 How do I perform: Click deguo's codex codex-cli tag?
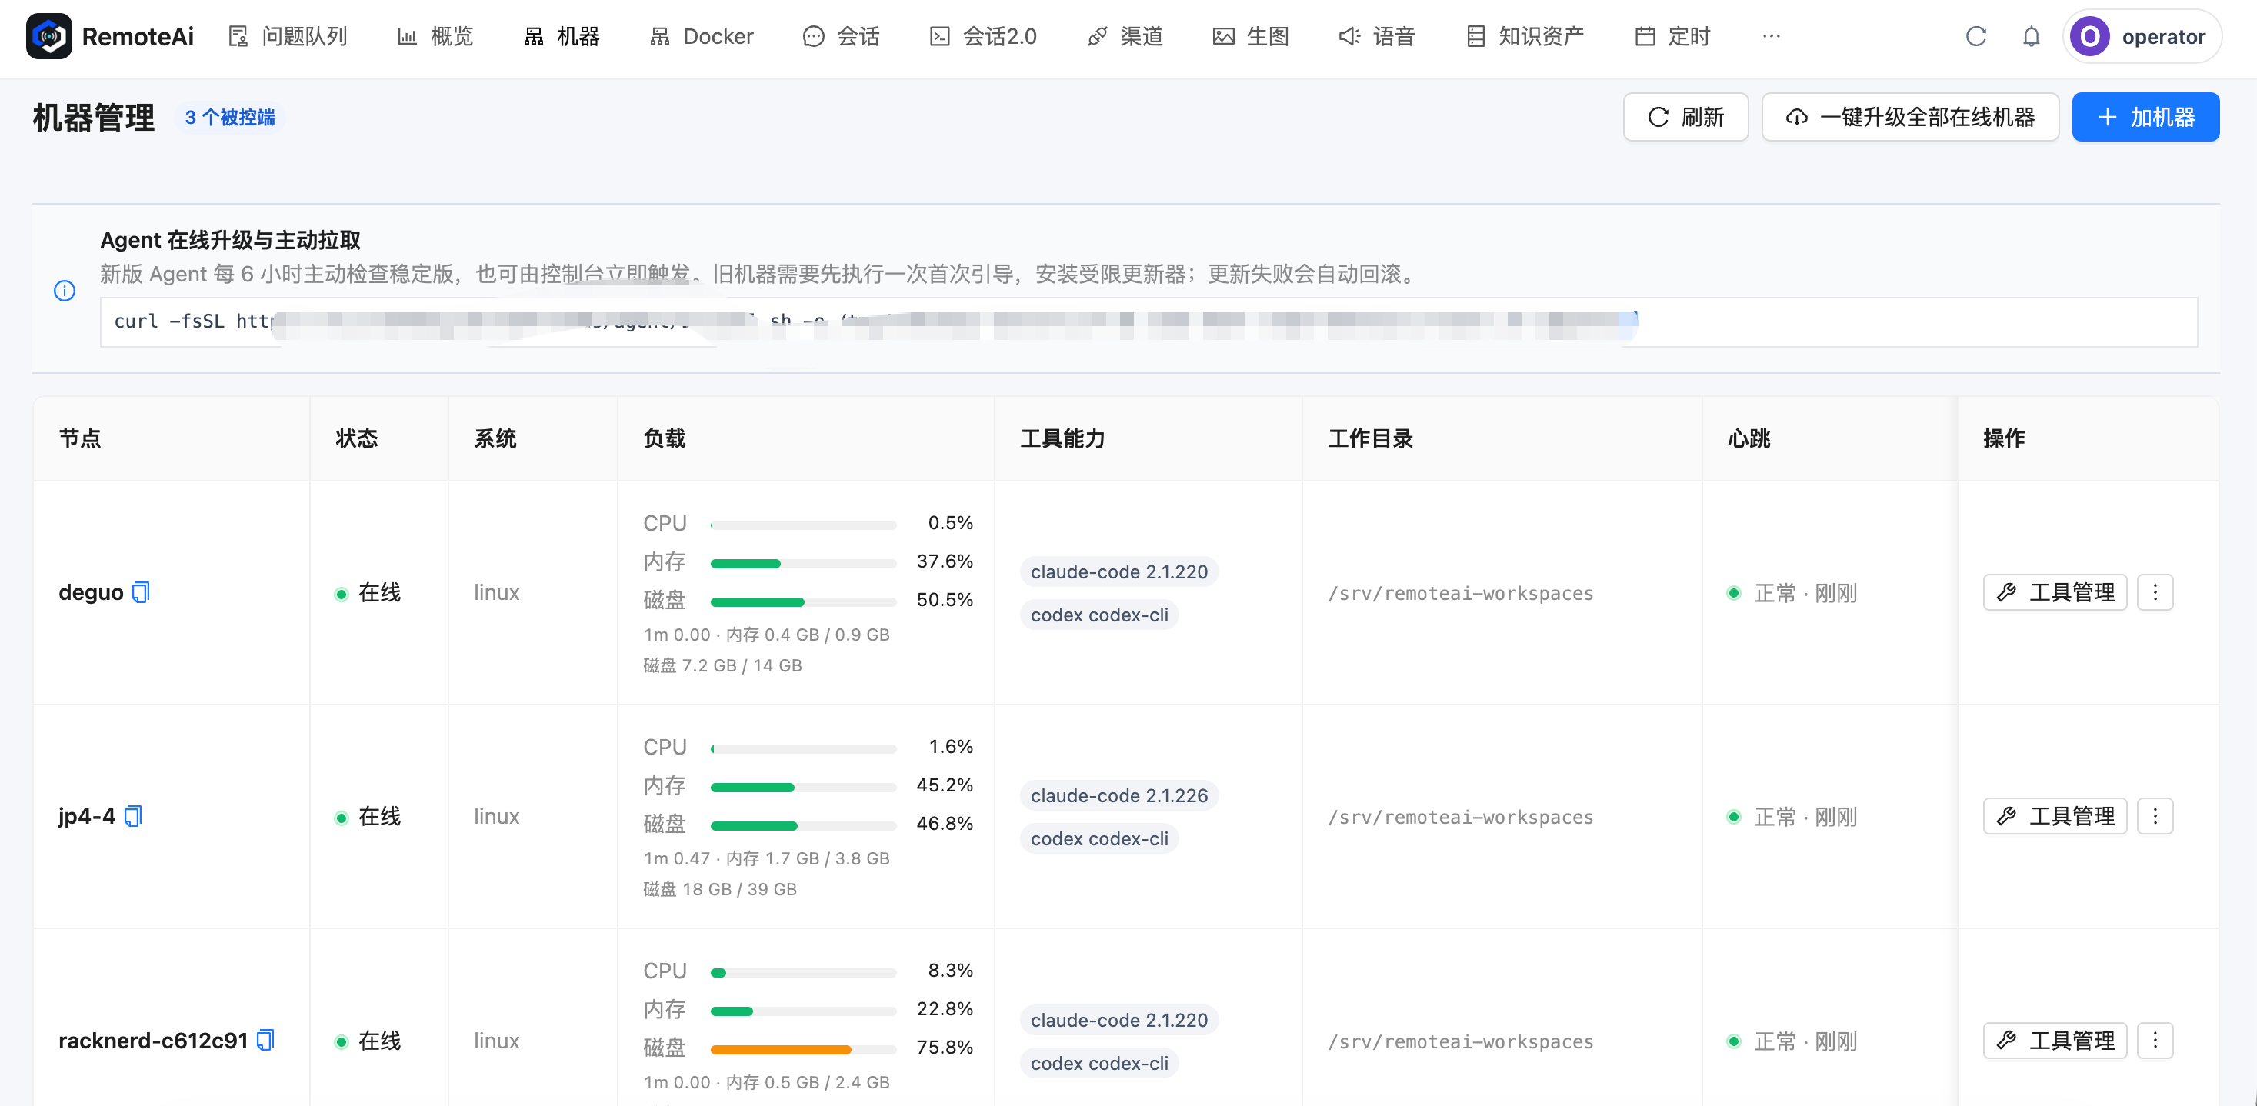[1099, 615]
